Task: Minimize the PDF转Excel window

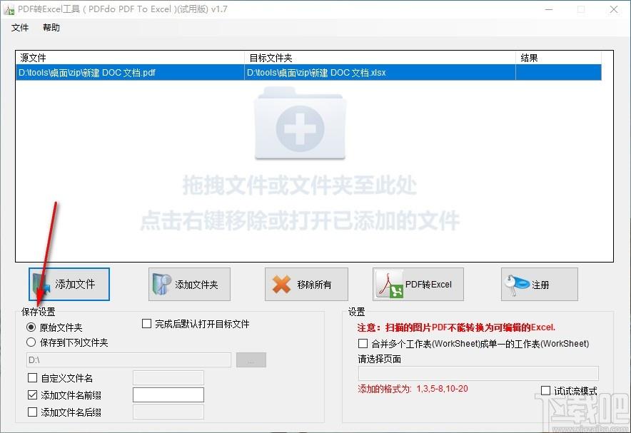Action: (x=549, y=9)
